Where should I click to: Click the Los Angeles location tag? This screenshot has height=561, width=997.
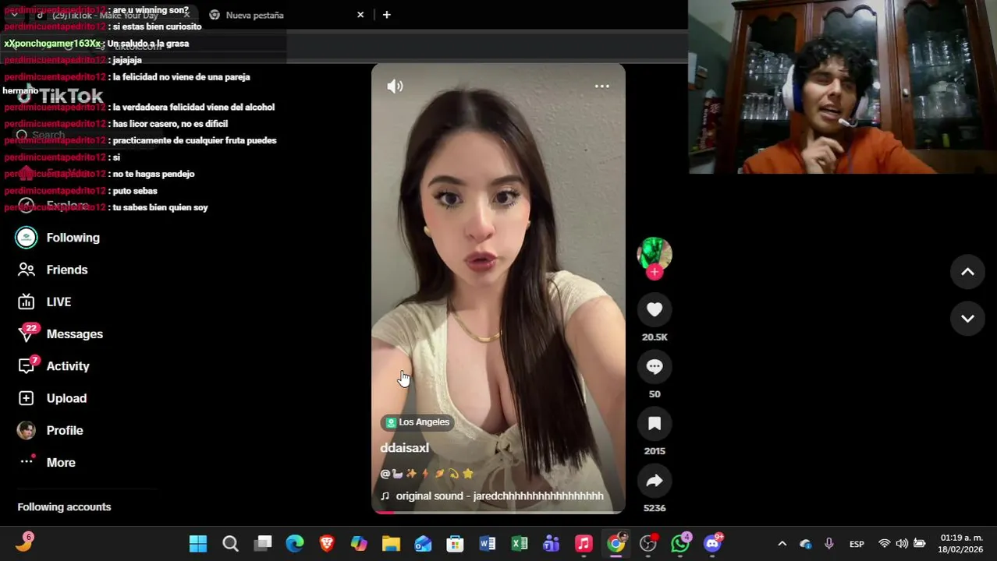pyautogui.click(x=417, y=422)
